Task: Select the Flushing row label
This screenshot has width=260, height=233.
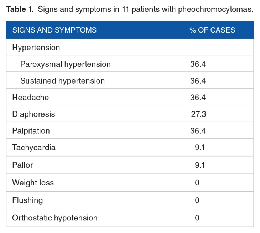Action: point(27,200)
